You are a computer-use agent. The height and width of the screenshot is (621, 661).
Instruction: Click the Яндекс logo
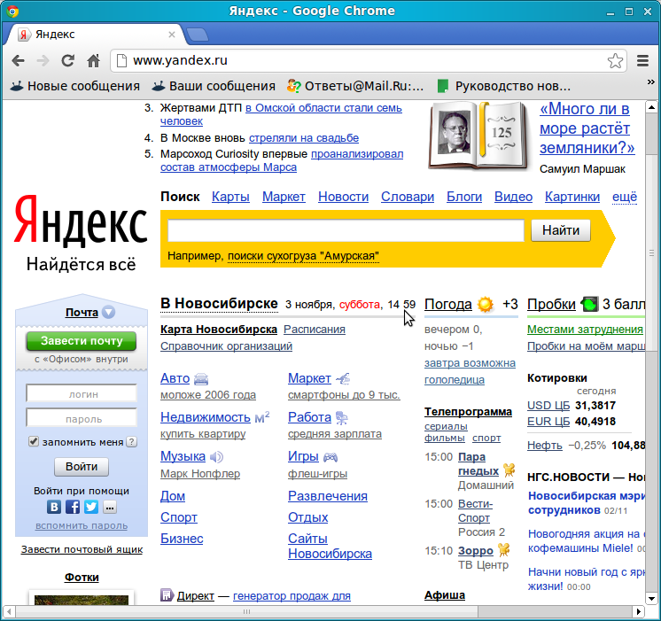coord(81,221)
